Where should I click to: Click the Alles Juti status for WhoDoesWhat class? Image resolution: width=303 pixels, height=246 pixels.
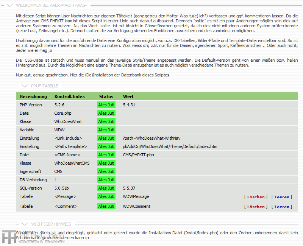point(106,121)
